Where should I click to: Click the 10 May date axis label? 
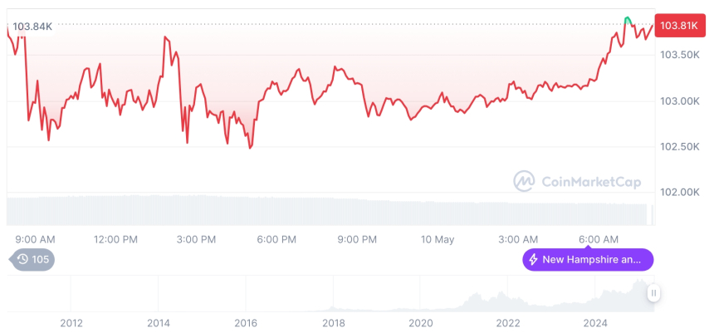(438, 239)
